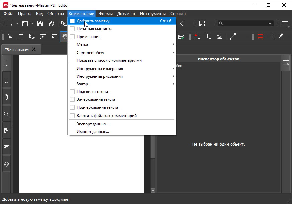Tick the Печатная машинка checkbox
The height and width of the screenshot is (204, 292).
tap(72, 29)
